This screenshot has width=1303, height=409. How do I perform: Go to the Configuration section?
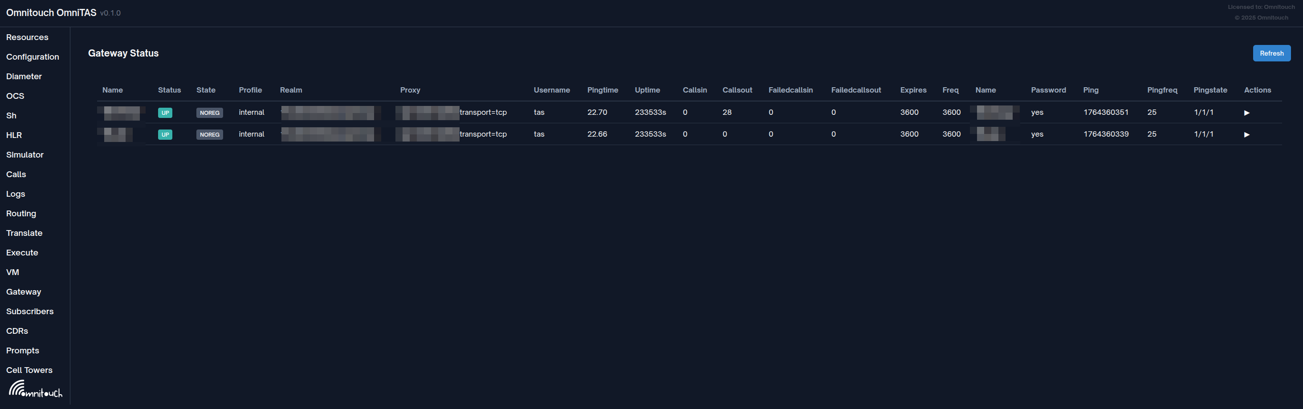[33, 57]
